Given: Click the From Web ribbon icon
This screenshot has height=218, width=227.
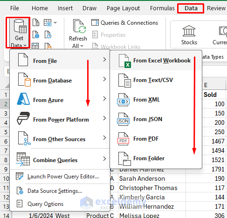Looking at the screenshot, I should [36, 34].
